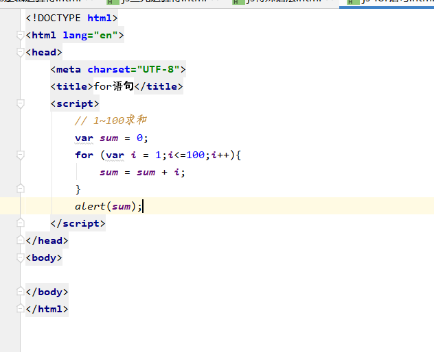This screenshot has width=434, height=352.
Task: Collapse the body tag fold marker
Action: pos(20,258)
